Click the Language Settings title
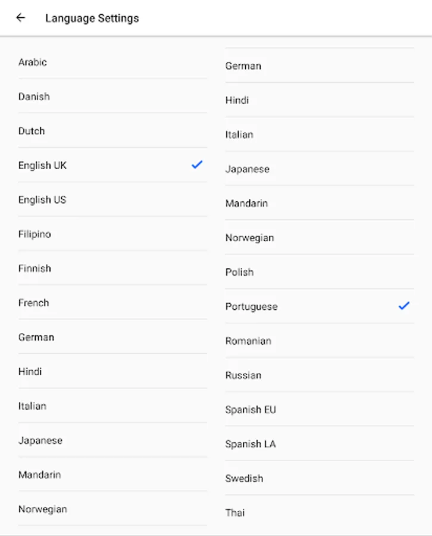Image resolution: width=432 pixels, height=536 pixels. [92, 18]
